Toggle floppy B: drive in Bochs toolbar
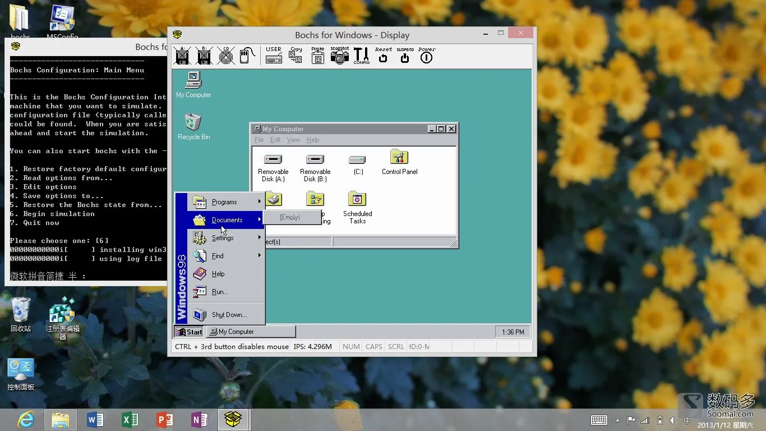 (x=204, y=55)
